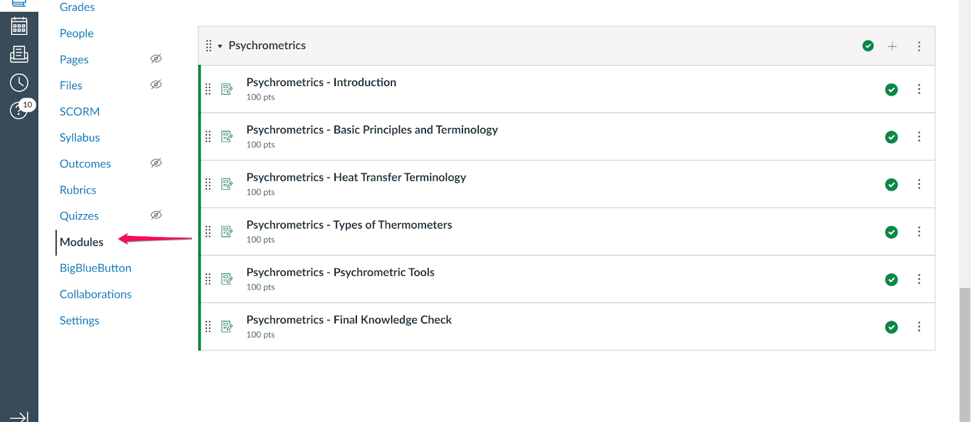Open options menu for Types of Thermometers
Image resolution: width=971 pixels, height=422 pixels.
[x=919, y=232]
